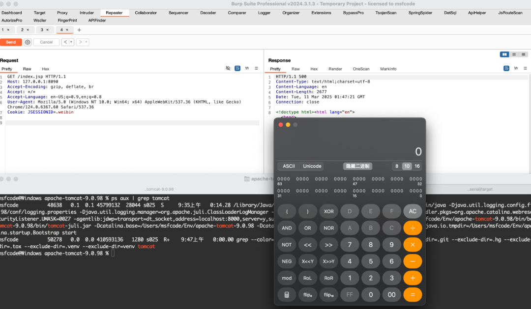Open the Decoder main tab
The height and width of the screenshot is (309, 531).
[208, 13]
